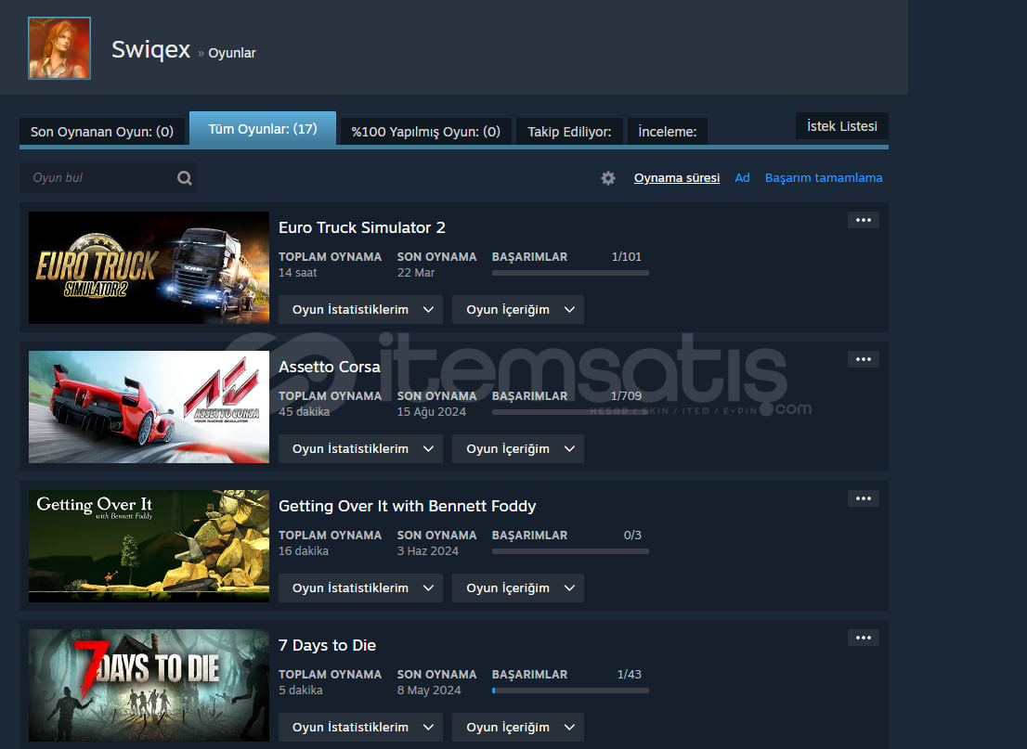Click the search magnifier icon

click(x=185, y=178)
